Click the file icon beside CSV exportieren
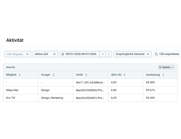Viewport: 181px width, 139px height. [x=156, y=54]
